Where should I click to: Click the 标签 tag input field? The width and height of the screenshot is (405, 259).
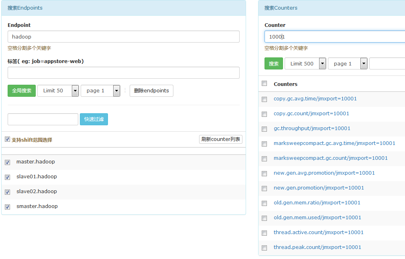[x=124, y=73]
